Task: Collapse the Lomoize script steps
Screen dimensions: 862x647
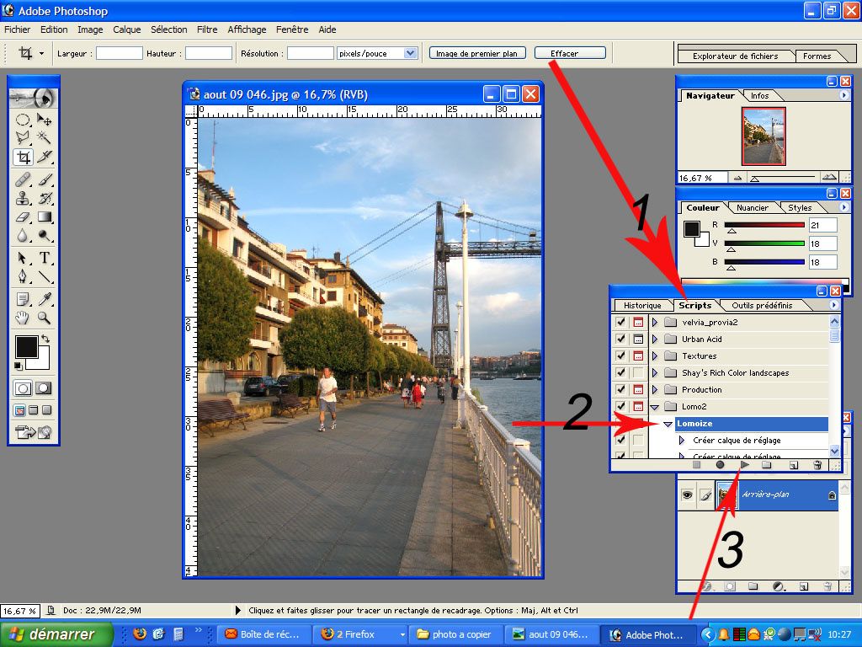Action: pyautogui.click(x=668, y=424)
